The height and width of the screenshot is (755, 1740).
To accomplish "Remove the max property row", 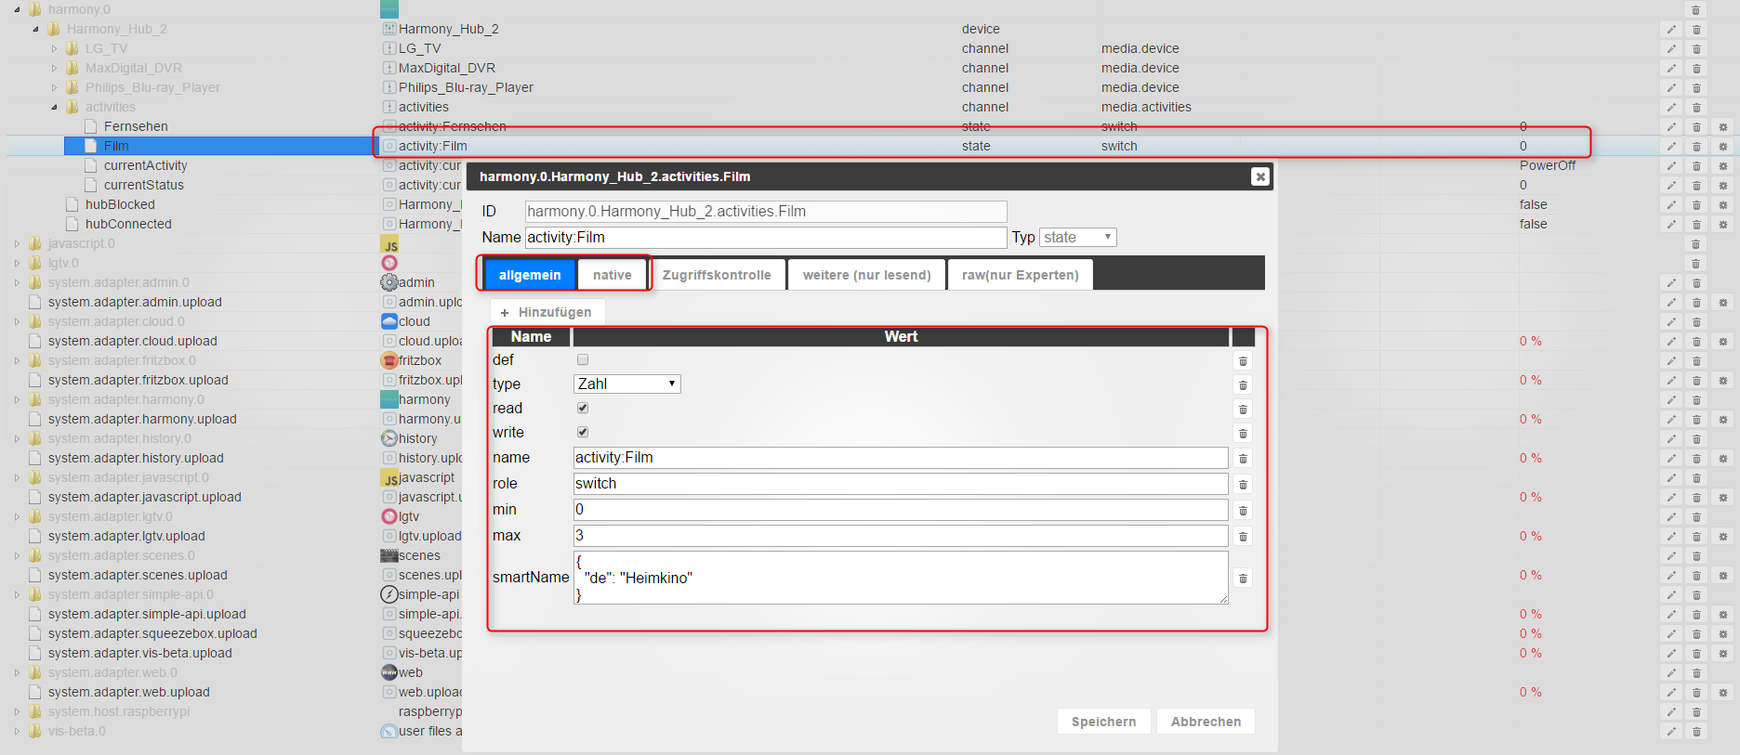I will tap(1243, 536).
